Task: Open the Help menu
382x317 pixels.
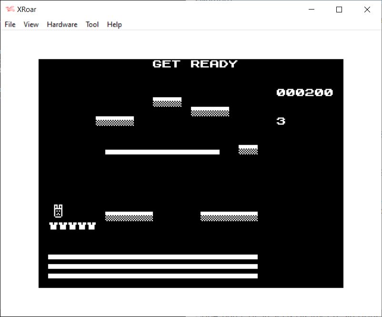Action: click(x=114, y=24)
